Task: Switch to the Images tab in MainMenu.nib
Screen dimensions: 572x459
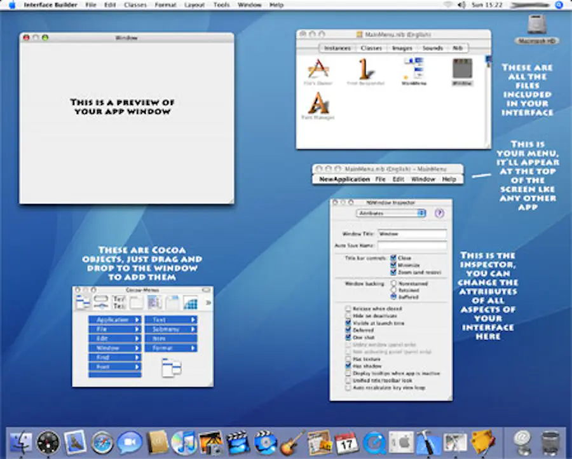Action: point(402,48)
